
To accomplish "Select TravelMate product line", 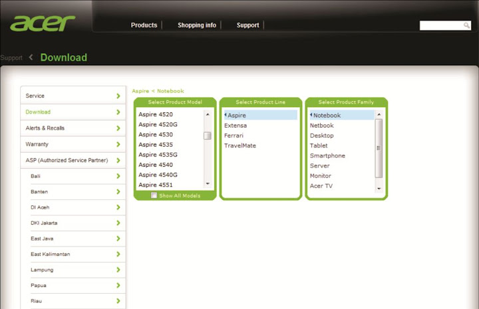I will [240, 146].
